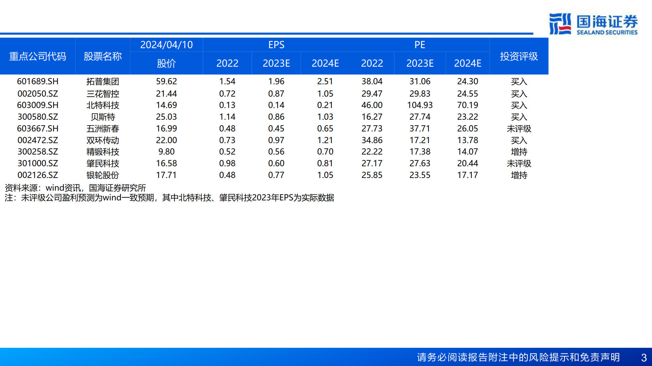Click the 资料来源 source line
Viewport: 652px width, 366px height.
pyautogui.click(x=75, y=188)
